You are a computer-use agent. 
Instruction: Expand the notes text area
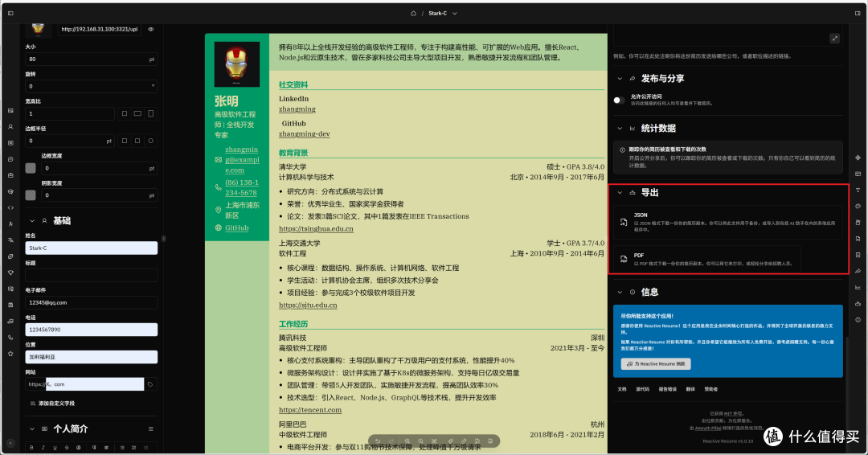(834, 39)
